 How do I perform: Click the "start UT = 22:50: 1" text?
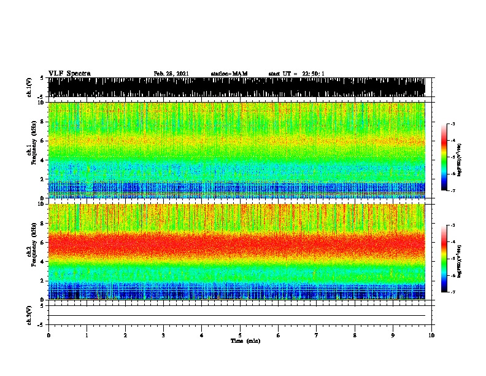point(296,74)
